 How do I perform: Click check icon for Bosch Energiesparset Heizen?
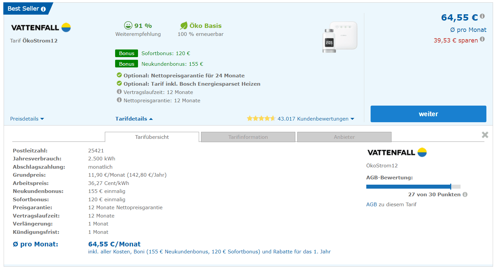(x=119, y=83)
